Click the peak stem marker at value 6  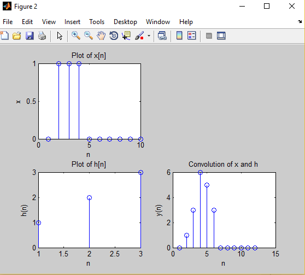200,172
